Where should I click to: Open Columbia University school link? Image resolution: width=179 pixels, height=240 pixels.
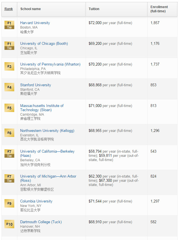click(x=36, y=201)
